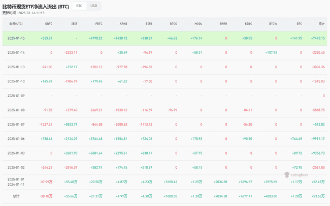This screenshot has width=330, height=206.
Task: Sort by the GBTC column header
Action: point(49,24)
